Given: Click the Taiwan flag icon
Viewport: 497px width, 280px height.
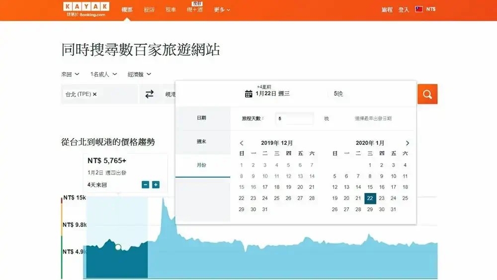Looking at the screenshot, I should (418, 9).
